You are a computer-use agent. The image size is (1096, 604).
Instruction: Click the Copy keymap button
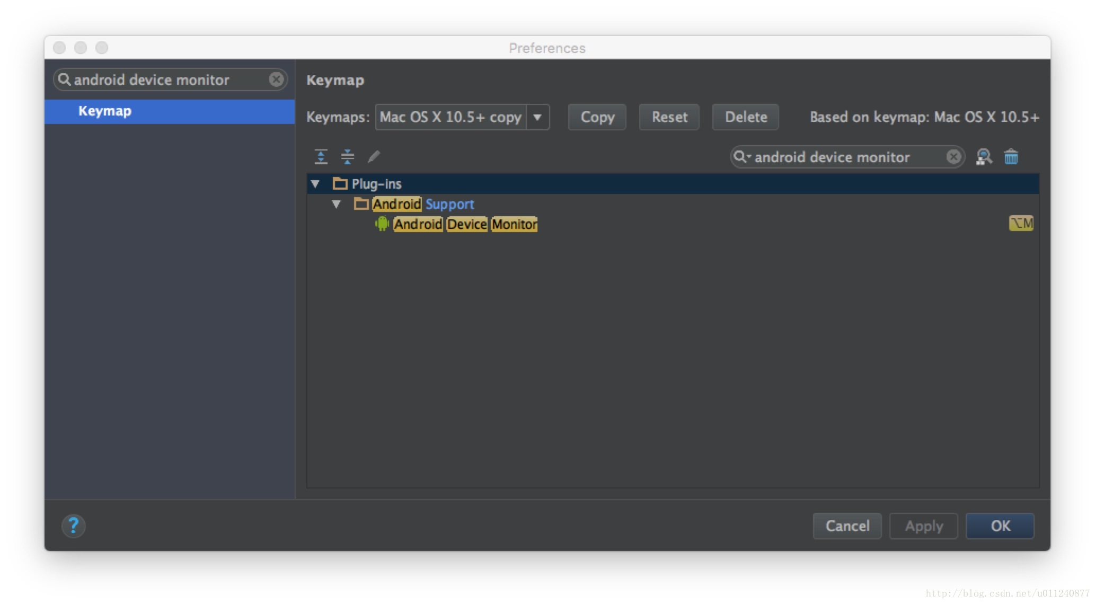pos(598,117)
